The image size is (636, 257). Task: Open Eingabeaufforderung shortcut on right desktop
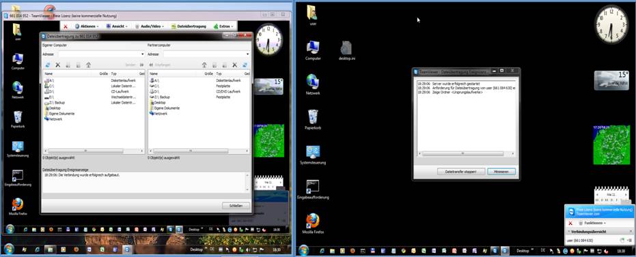pyautogui.click(x=313, y=190)
